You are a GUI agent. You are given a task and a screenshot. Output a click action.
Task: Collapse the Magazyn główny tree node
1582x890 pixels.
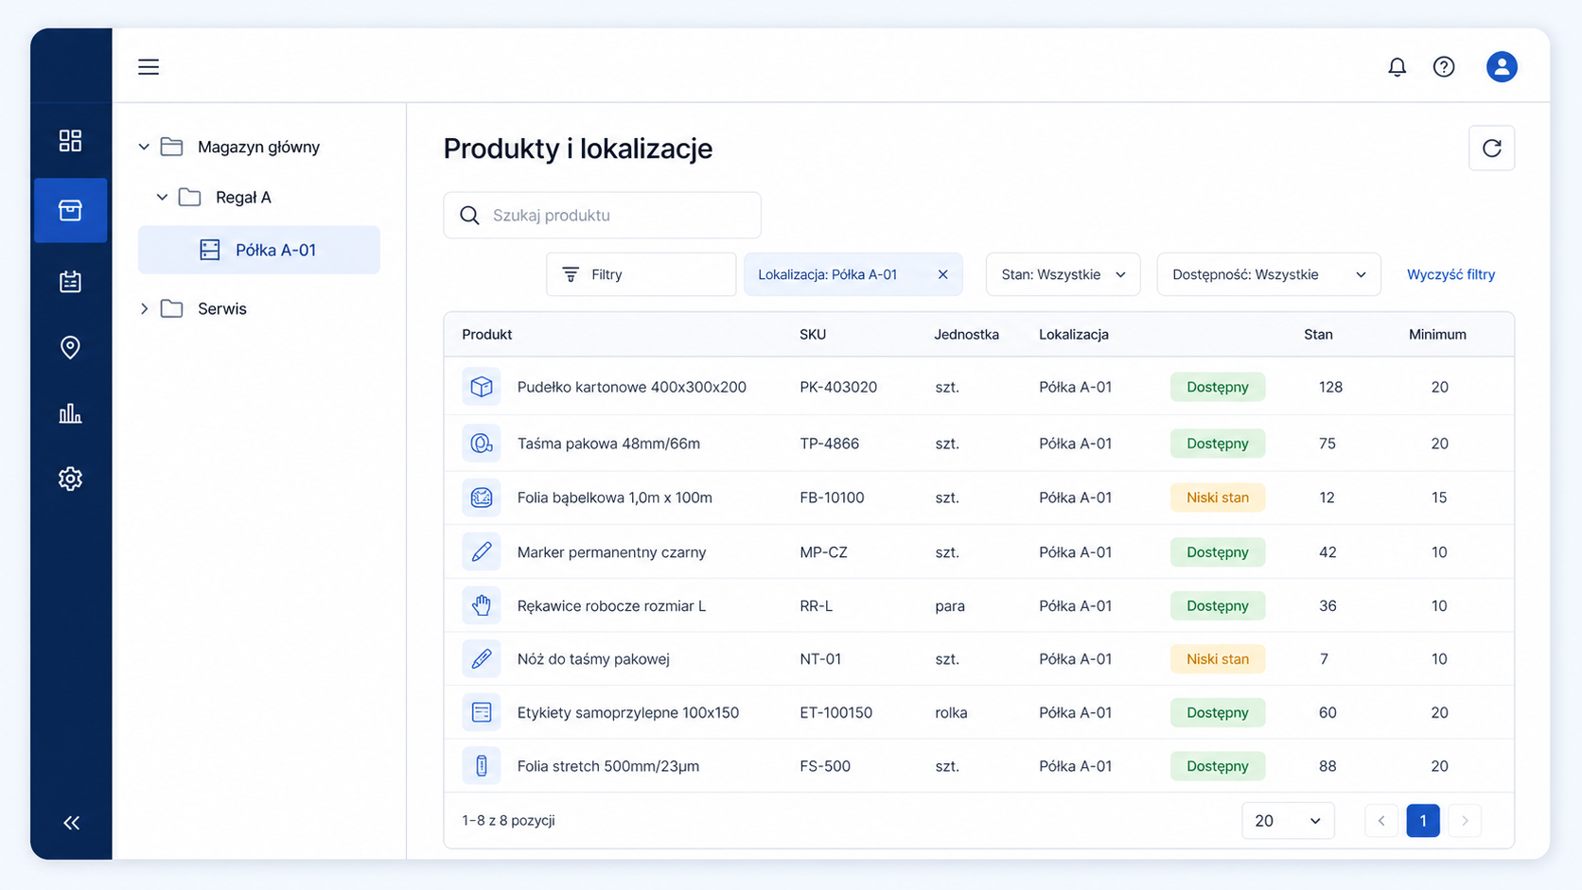(144, 147)
